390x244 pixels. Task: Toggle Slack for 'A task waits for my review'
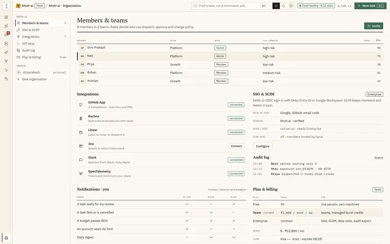(234, 204)
